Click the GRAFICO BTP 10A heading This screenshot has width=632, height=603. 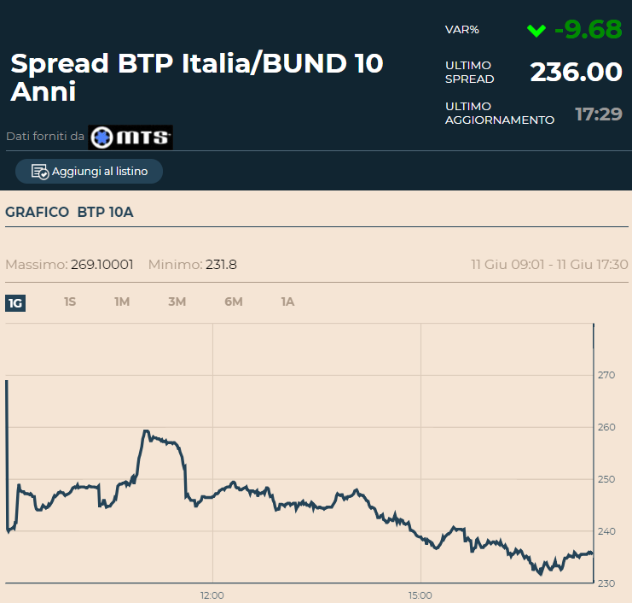point(69,212)
